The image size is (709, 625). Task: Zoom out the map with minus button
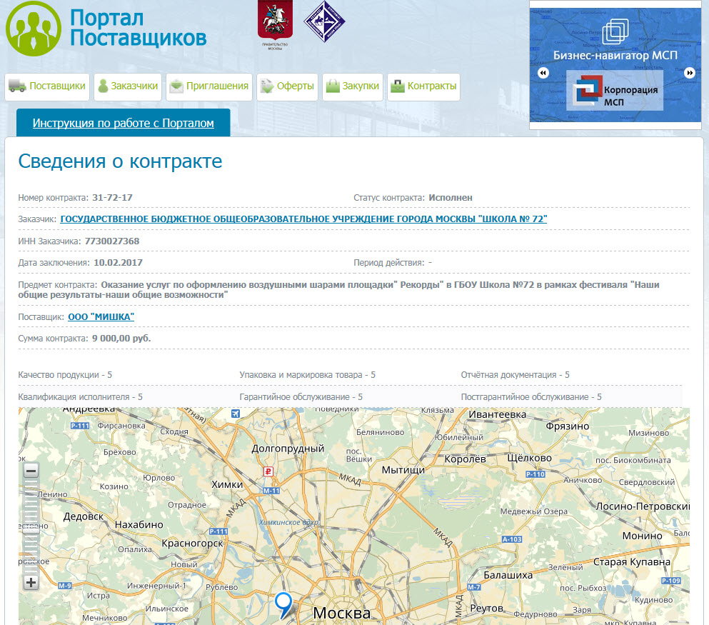pyautogui.click(x=31, y=471)
